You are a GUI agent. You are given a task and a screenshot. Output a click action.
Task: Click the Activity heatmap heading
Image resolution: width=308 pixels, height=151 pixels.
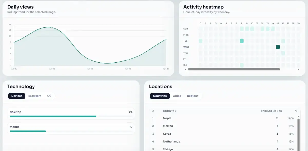(x=203, y=7)
